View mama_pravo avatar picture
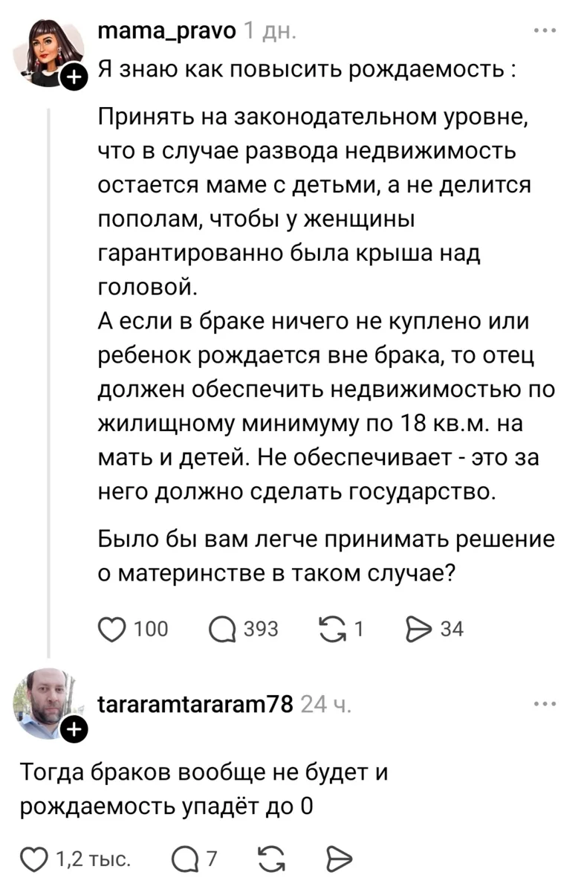This screenshot has width=584, height=892. pos(51,52)
